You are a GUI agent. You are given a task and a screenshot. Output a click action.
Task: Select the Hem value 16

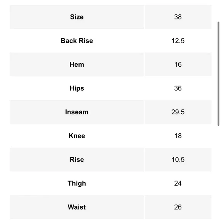178,64
